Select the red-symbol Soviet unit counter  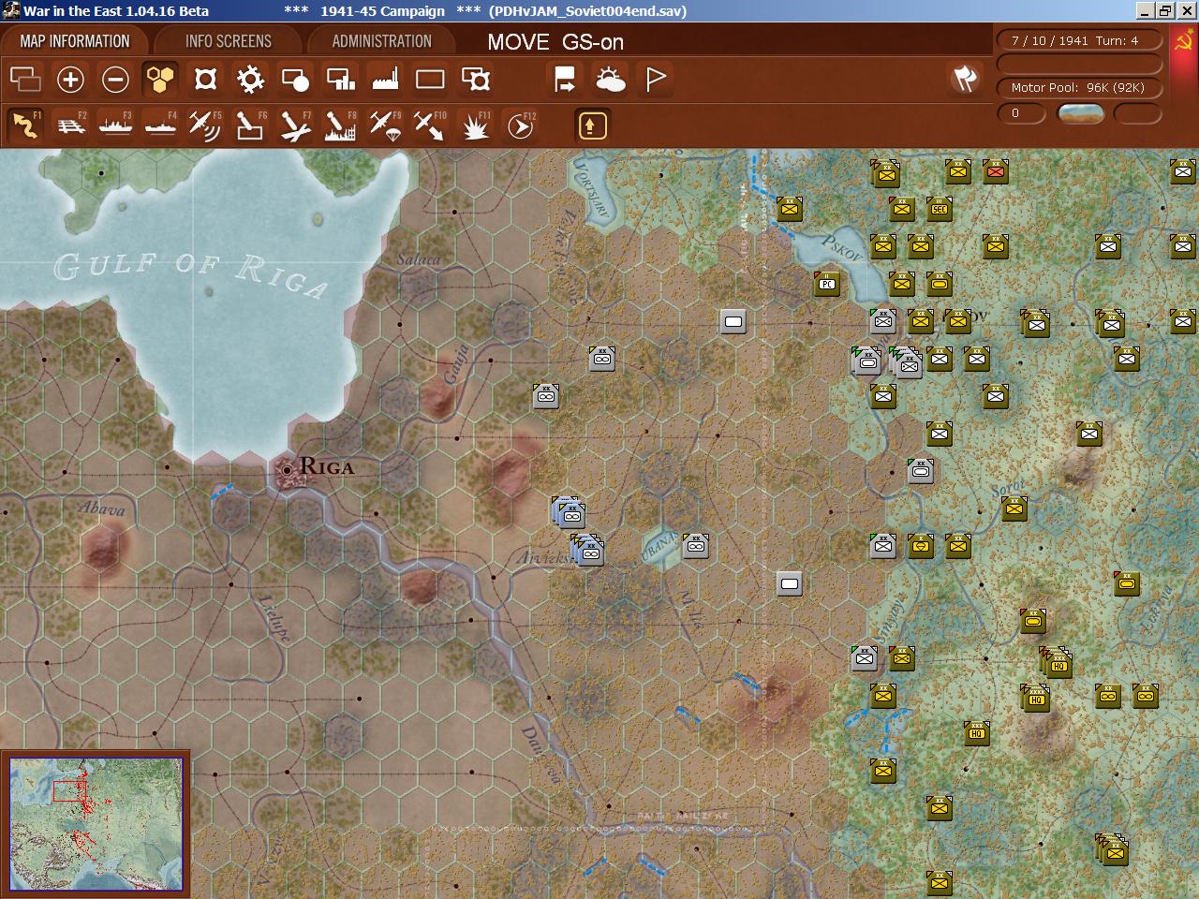[995, 171]
